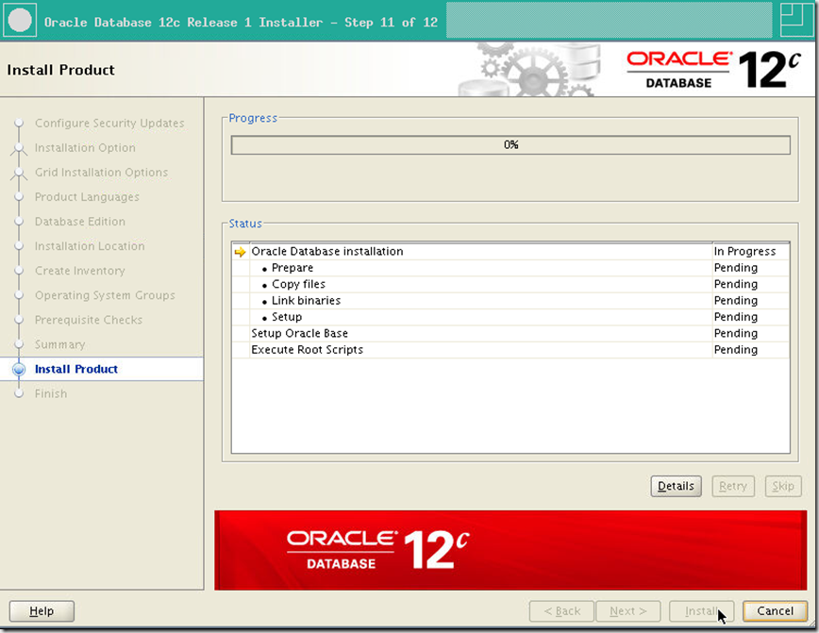Click the red Oracle 12c Database banner
This screenshot has height=633, width=819.
tap(510, 550)
